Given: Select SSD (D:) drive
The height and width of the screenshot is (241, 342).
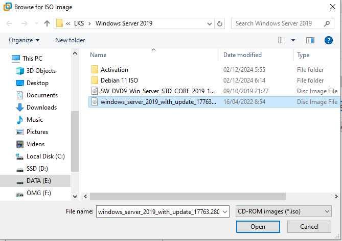Looking at the screenshot, I should point(37,169).
